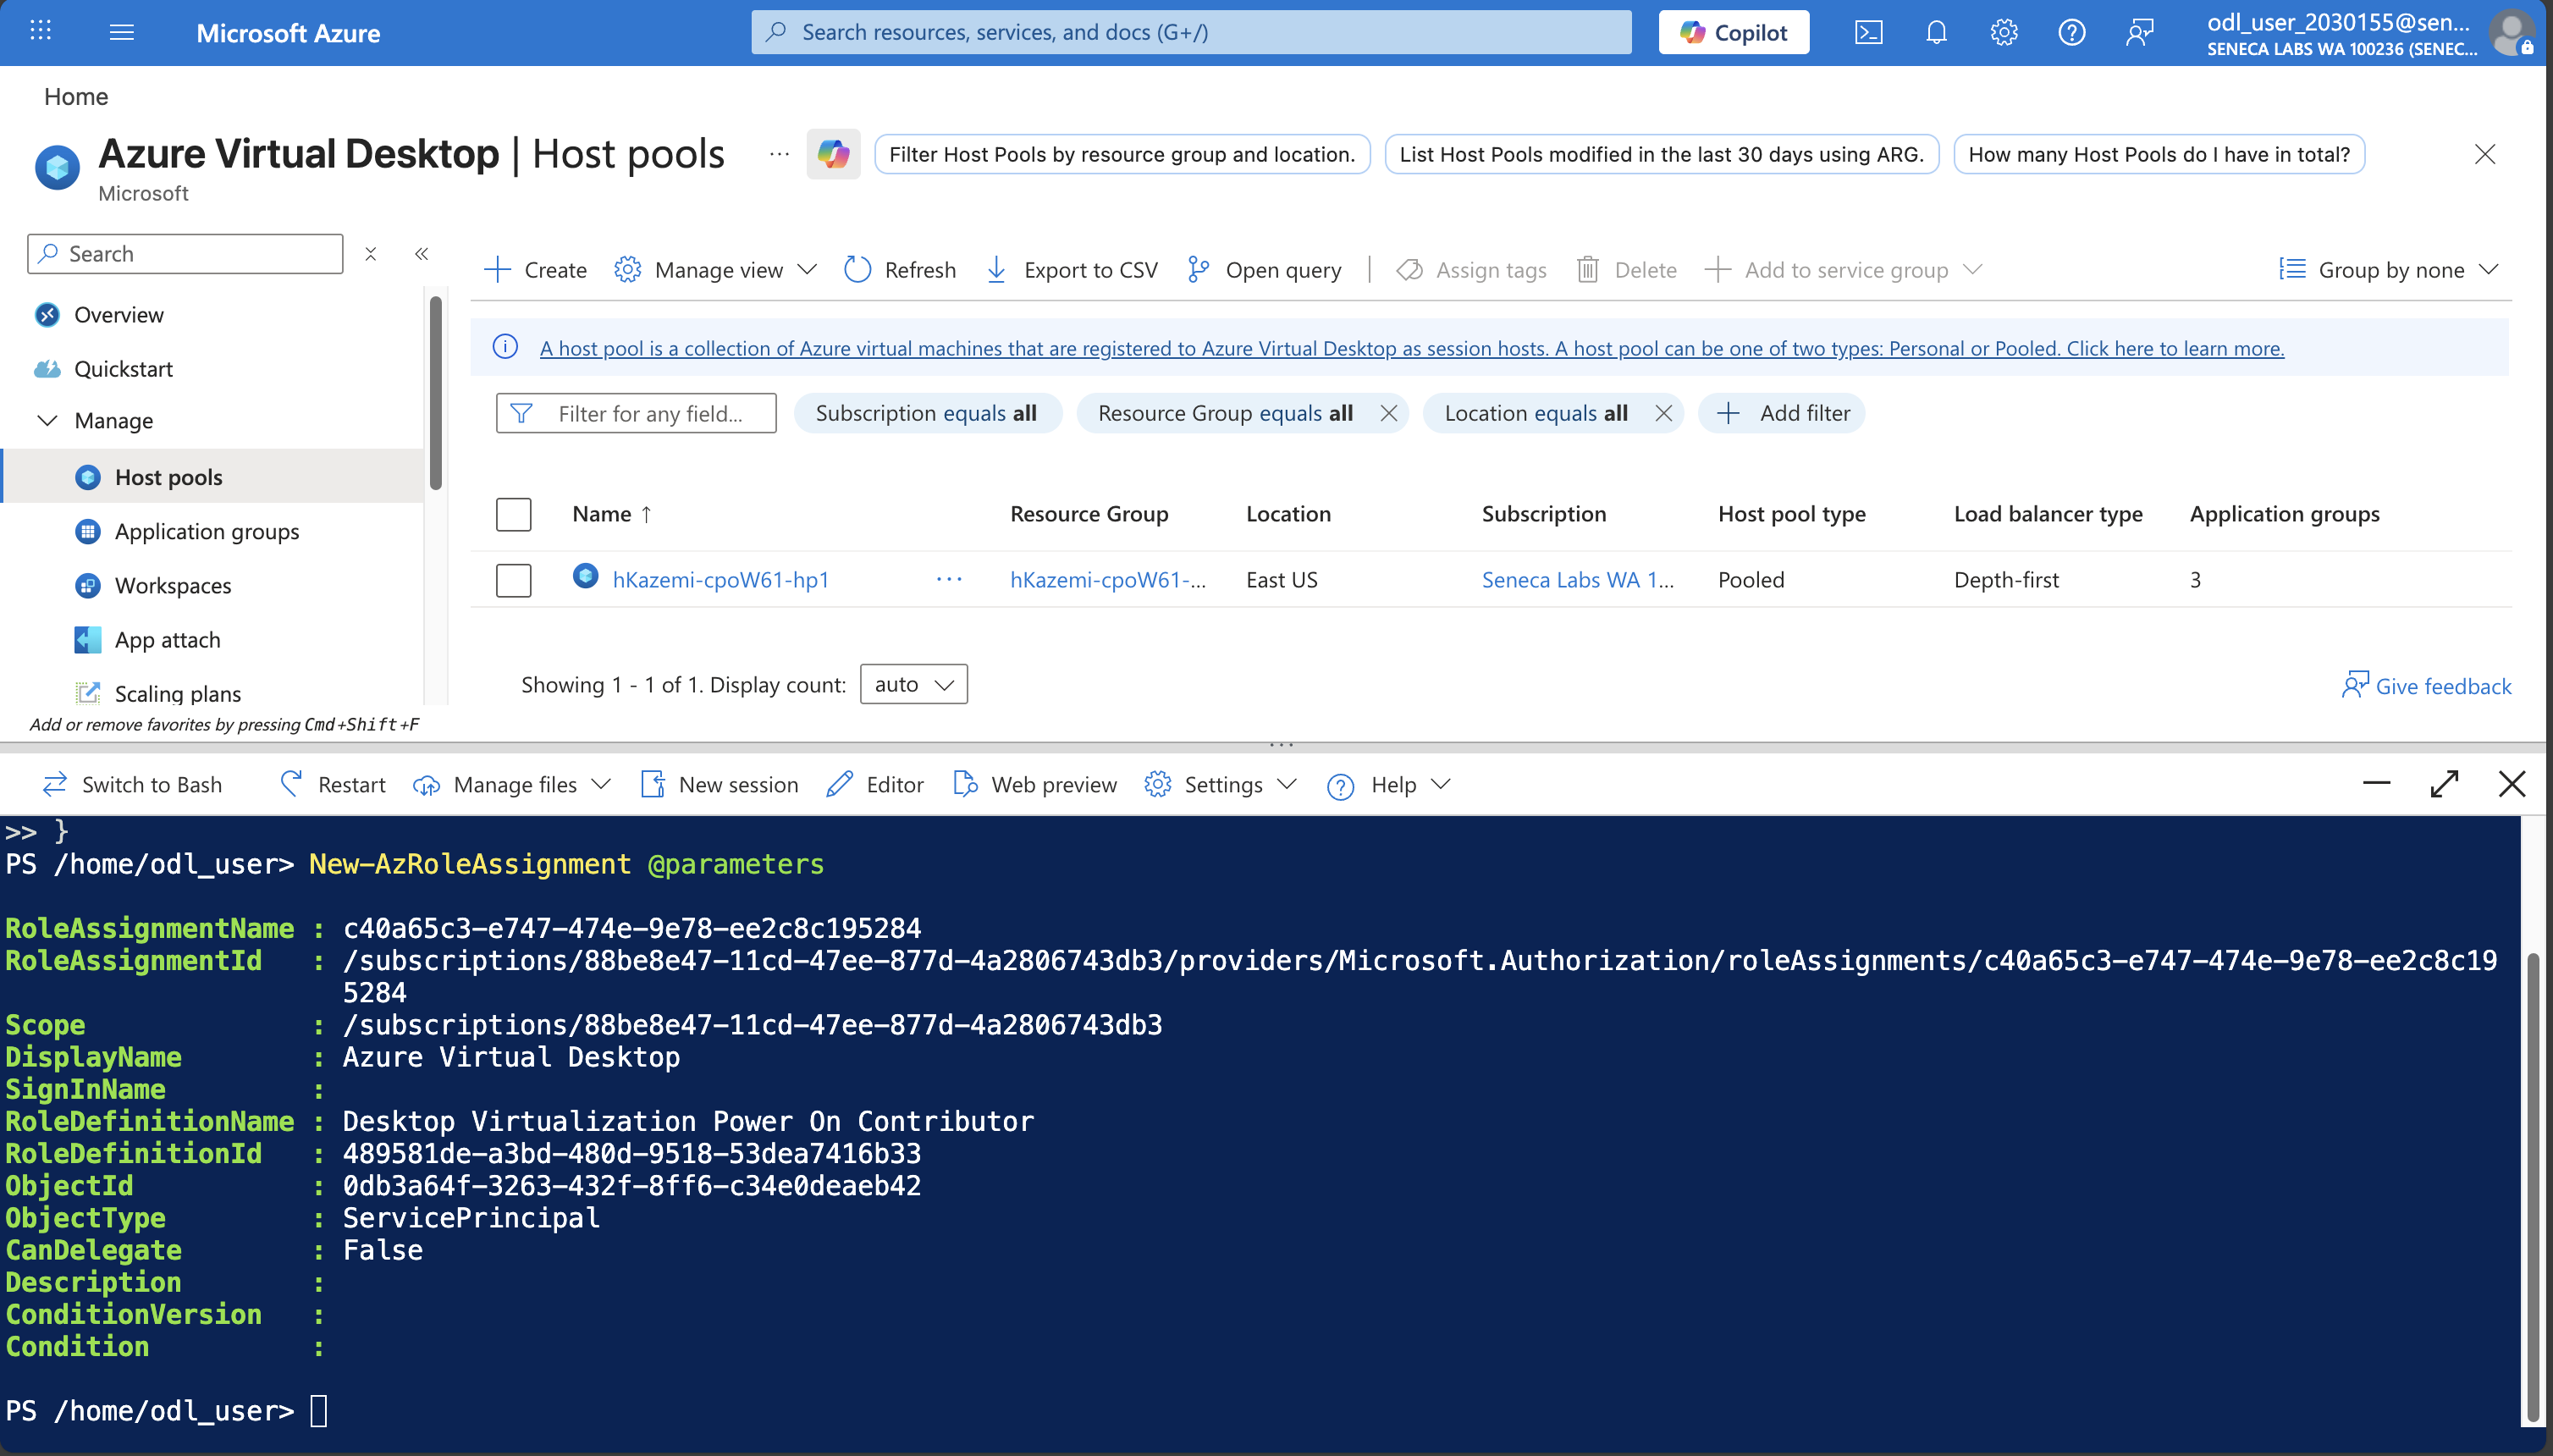Open Add to service group dropdown

coord(1843,270)
